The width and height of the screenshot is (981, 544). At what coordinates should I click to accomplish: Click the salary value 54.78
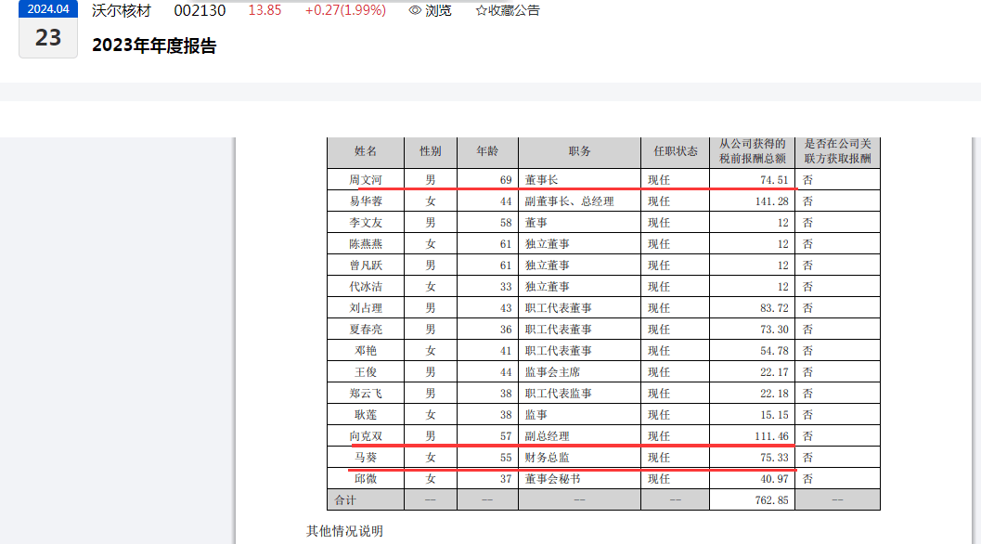[x=775, y=351]
